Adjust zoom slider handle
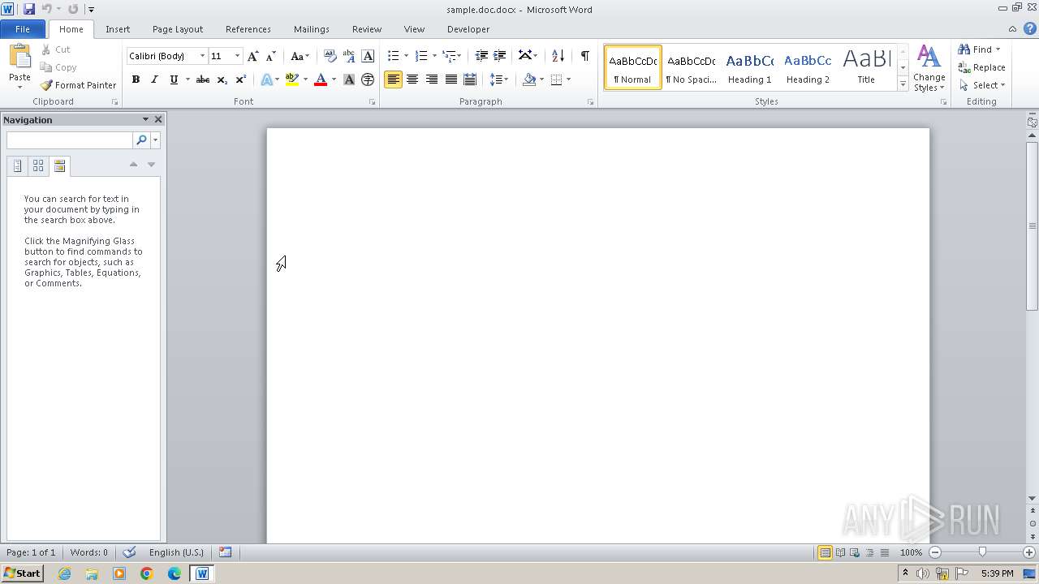1039x584 pixels. click(982, 552)
